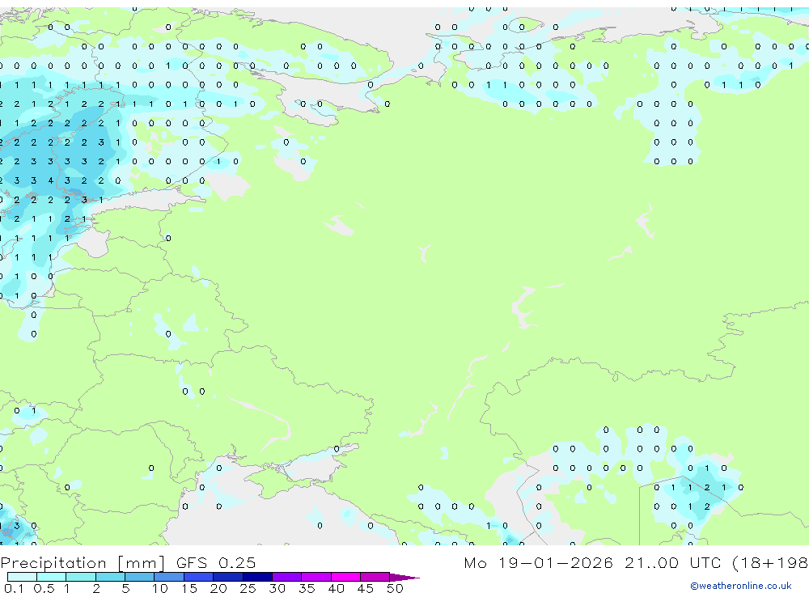The image size is (809, 593).
Task: Click the "(18+198" forecast run text
Action: 770,562
